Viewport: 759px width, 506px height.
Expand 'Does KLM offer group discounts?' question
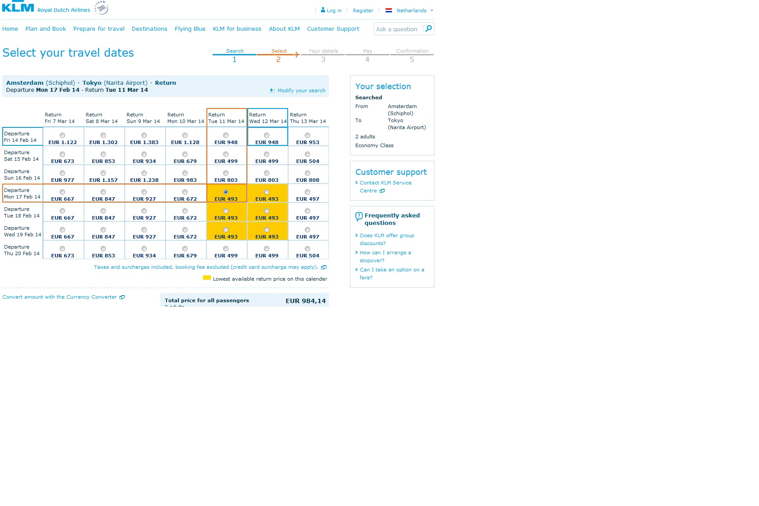[387, 239]
